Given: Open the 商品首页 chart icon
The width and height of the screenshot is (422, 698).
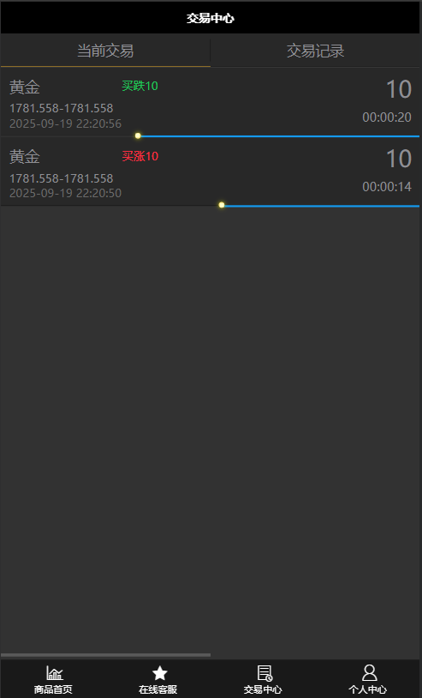Looking at the screenshot, I should click(x=55, y=672).
